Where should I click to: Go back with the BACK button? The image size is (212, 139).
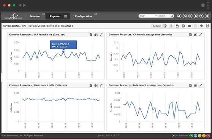[x=157, y=26]
